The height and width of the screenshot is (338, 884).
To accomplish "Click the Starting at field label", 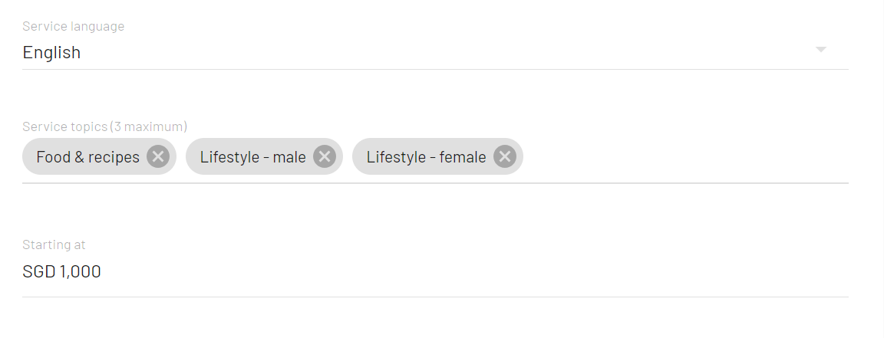I will [54, 244].
